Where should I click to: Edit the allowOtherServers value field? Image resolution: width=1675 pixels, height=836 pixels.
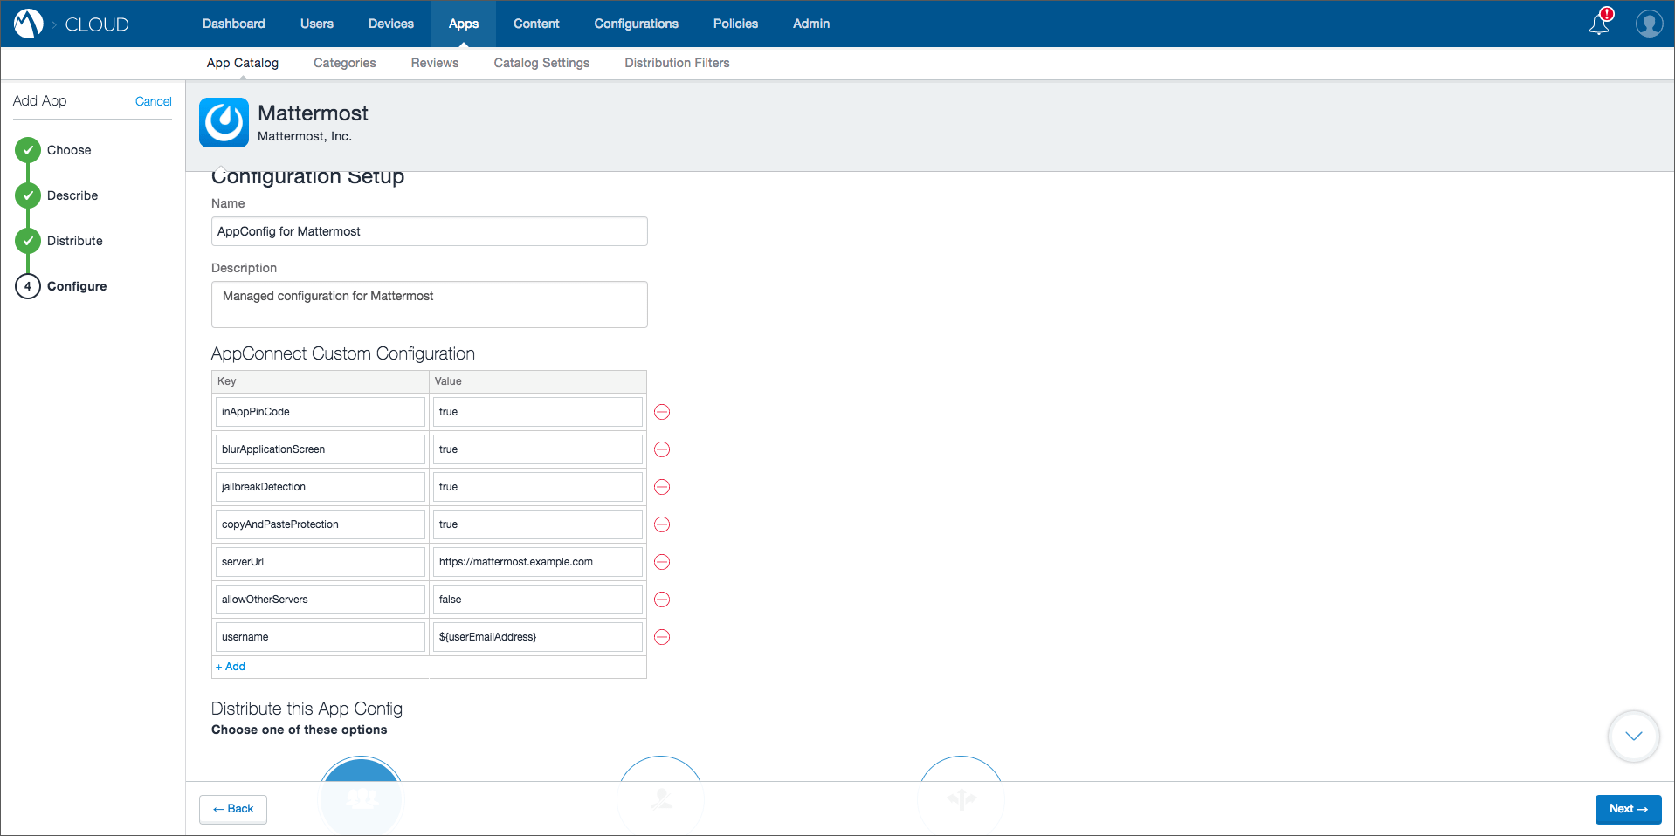(x=538, y=600)
